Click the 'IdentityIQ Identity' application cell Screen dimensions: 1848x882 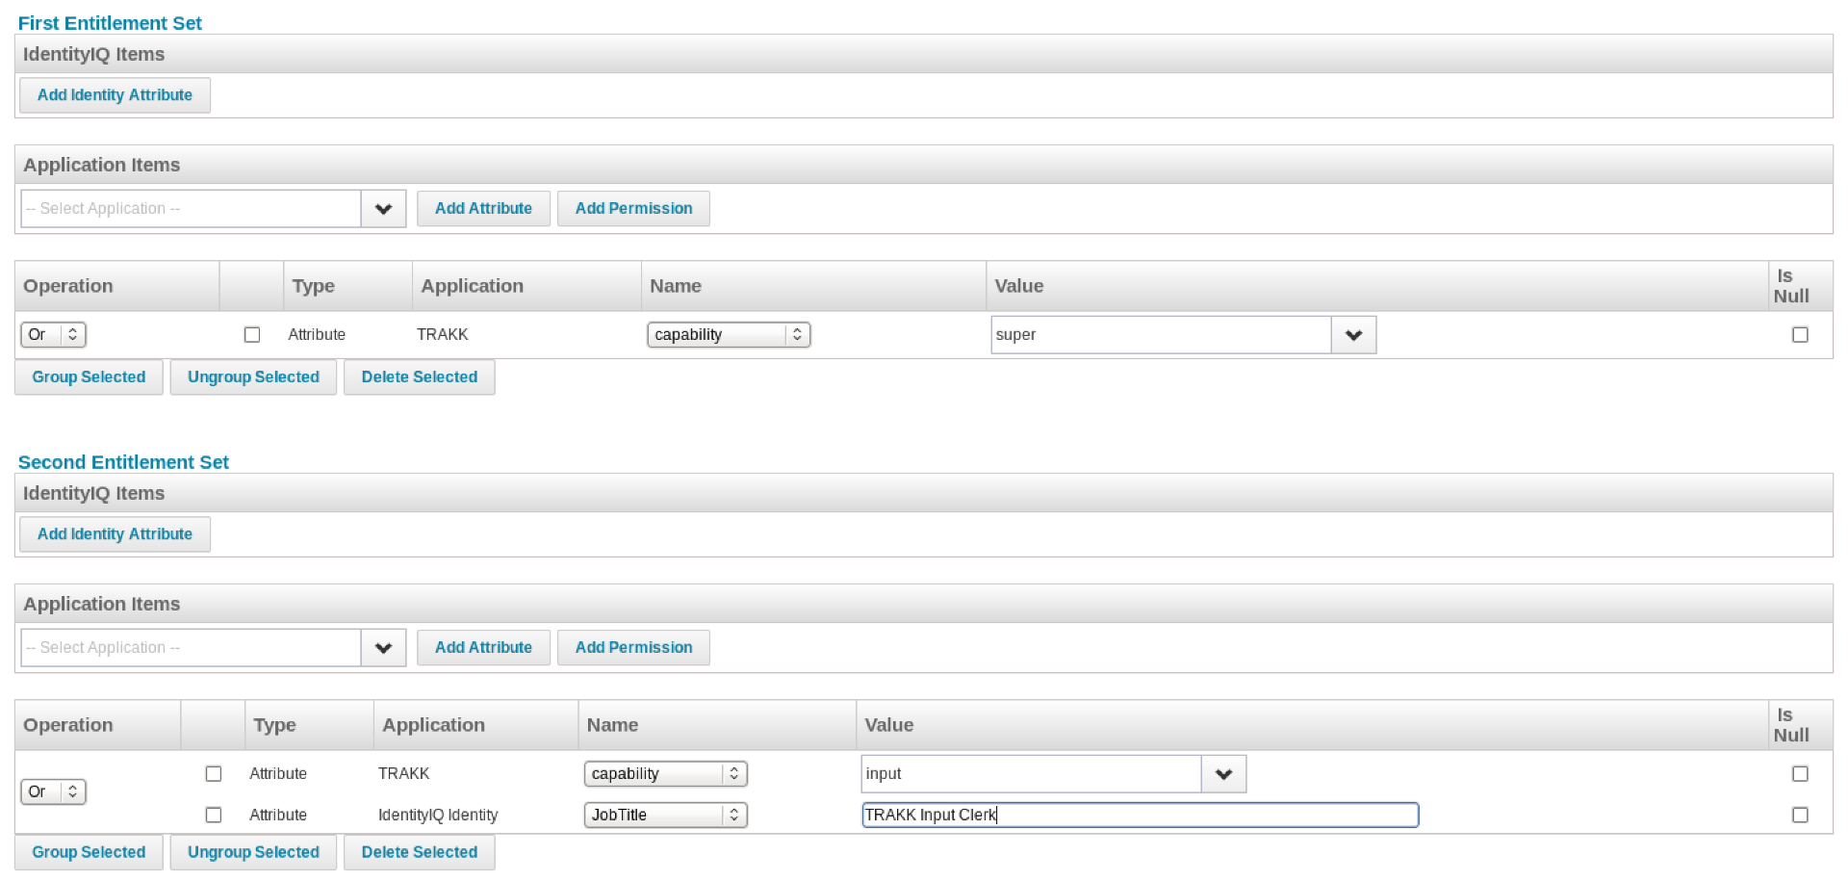[x=438, y=816]
